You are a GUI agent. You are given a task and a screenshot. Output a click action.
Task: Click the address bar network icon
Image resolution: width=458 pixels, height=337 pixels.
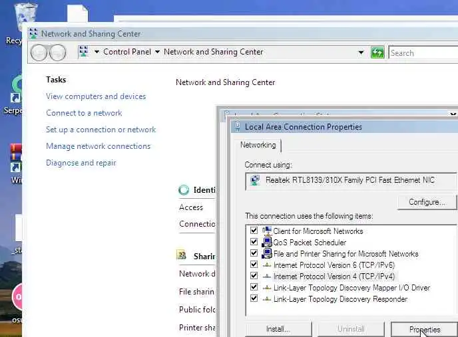(x=84, y=52)
